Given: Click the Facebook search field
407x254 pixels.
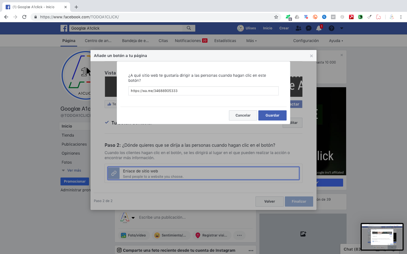Looking at the screenshot, I should tap(126, 28).
